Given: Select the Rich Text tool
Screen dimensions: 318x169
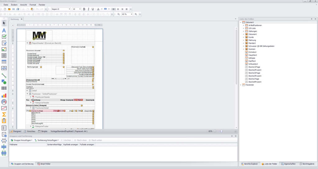Looking at the screenshot, I should [4, 43].
